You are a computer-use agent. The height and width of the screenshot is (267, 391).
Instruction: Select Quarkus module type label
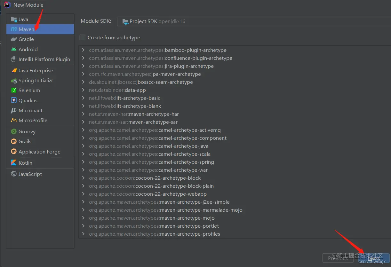point(28,100)
